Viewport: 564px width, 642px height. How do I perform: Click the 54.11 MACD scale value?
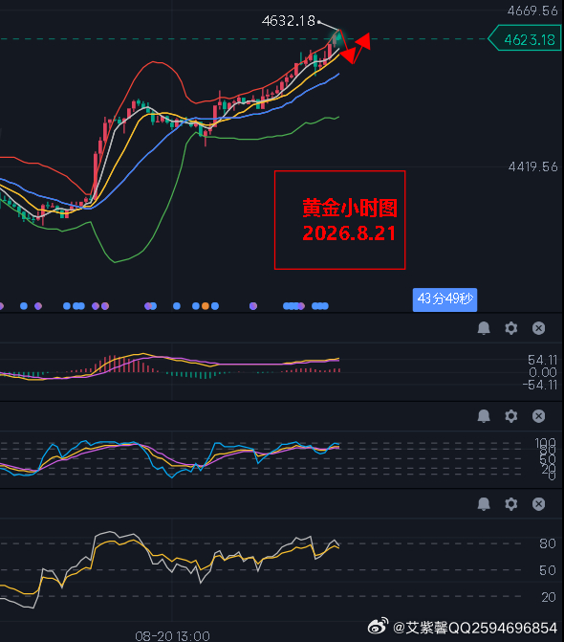(542, 360)
